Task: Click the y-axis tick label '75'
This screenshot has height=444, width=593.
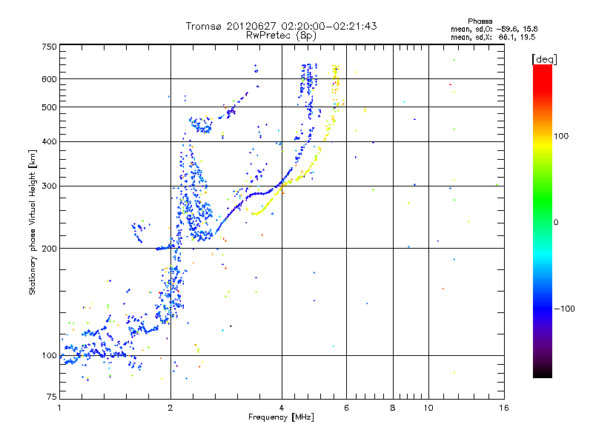Action: pyautogui.click(x=52, y=397)
